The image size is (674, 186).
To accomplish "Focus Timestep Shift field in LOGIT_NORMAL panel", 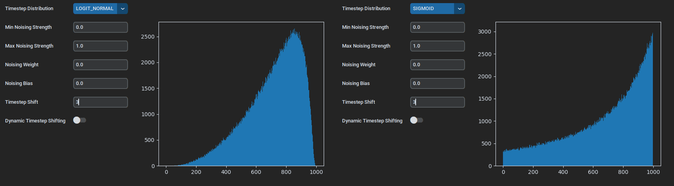I will [101, 102].
